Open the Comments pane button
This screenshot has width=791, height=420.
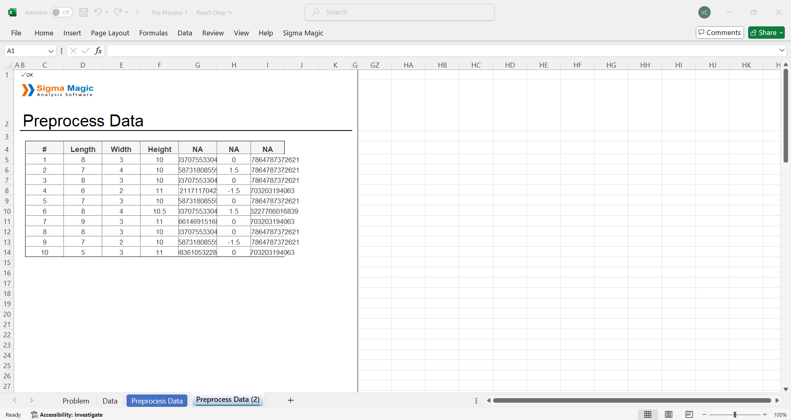719,33
